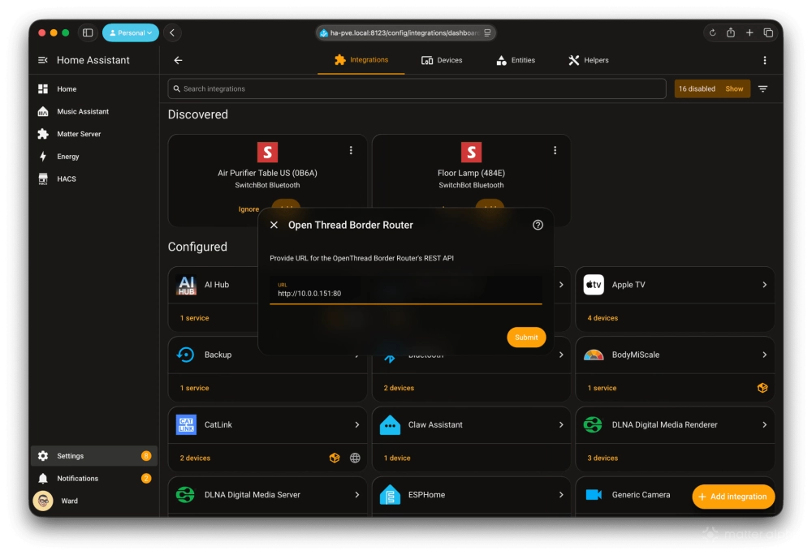Expand the Apple TV integration chevron

(x=764, y=285)
